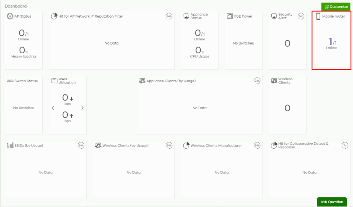Go to next WAN Utilization interface
Image resolution: width=353 pixels, height=207 pixels.
point(82,108)
